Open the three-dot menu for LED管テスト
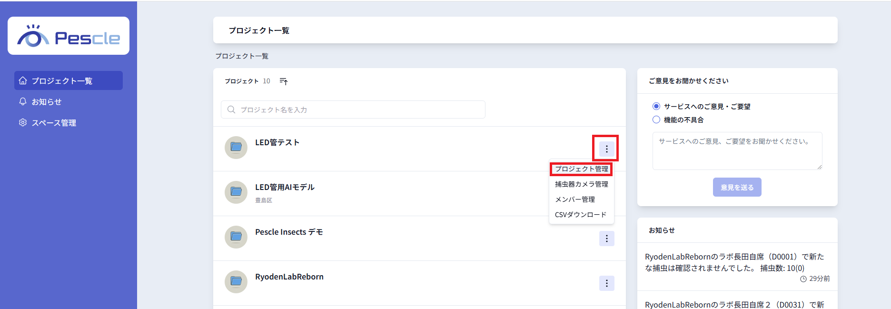Screen dimensions: 891x309 click(x=606, y=149)
